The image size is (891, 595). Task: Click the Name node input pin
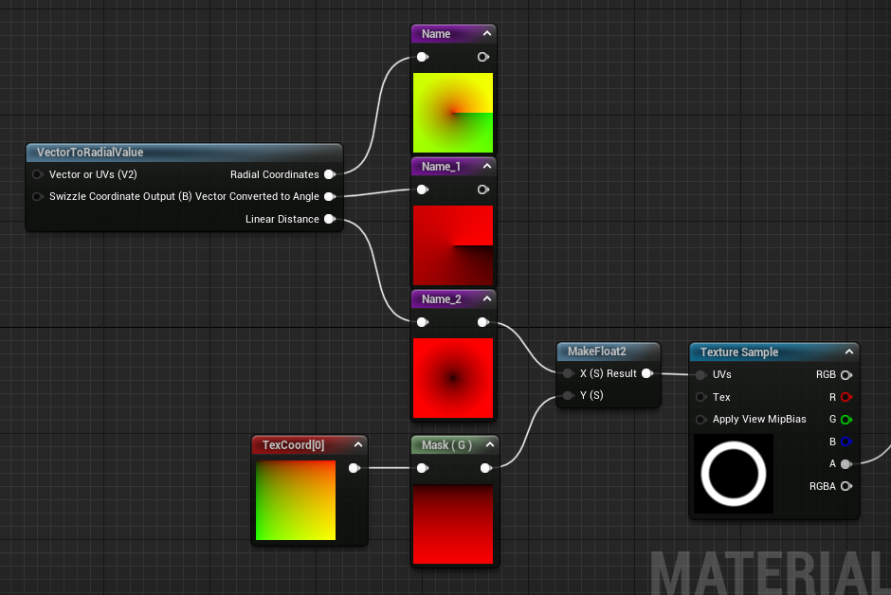pyautogui.click(x=422, y=57)
